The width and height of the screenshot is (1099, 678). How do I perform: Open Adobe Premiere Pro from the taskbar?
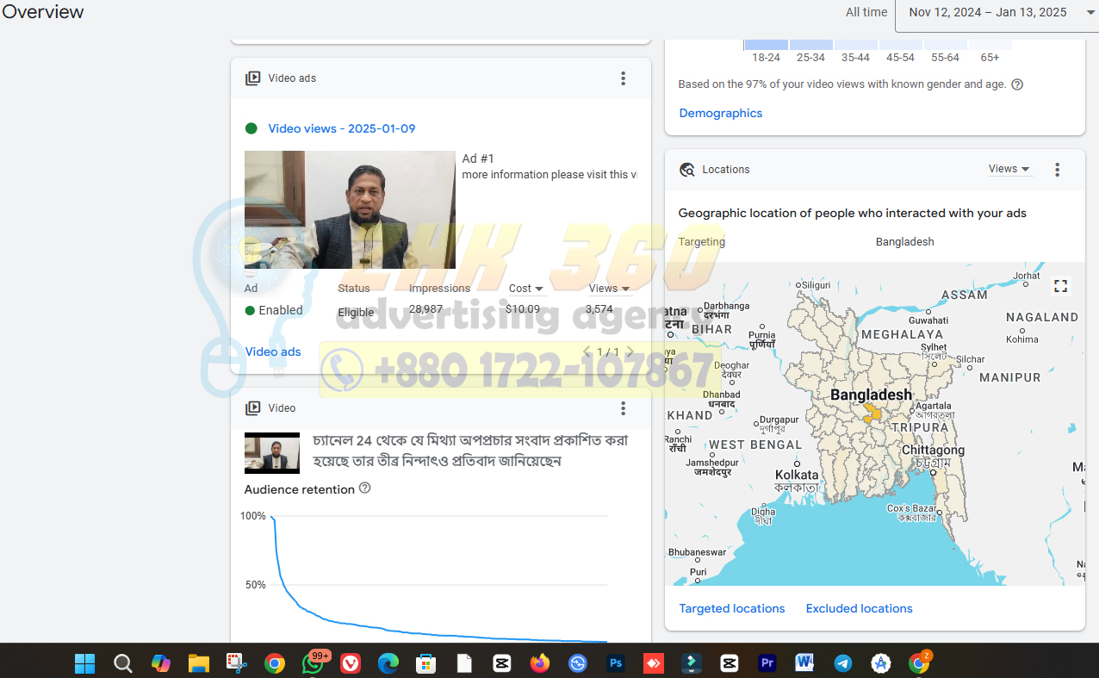tap(767, 663)
